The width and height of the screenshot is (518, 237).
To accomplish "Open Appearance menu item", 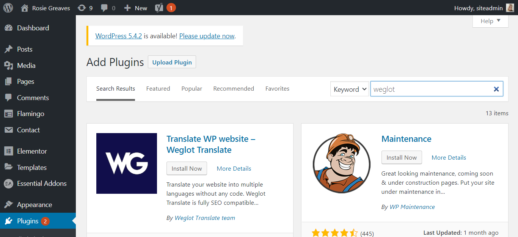I will click(38, 205).
